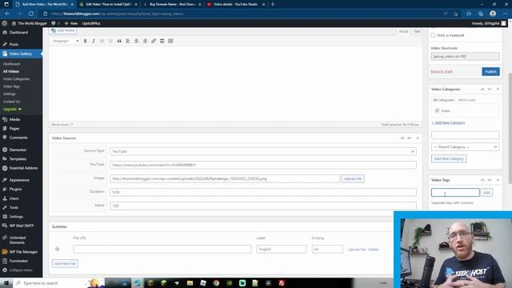512x288 pixels.
Task: Click the Publish button
Action: tap(490, 71)
